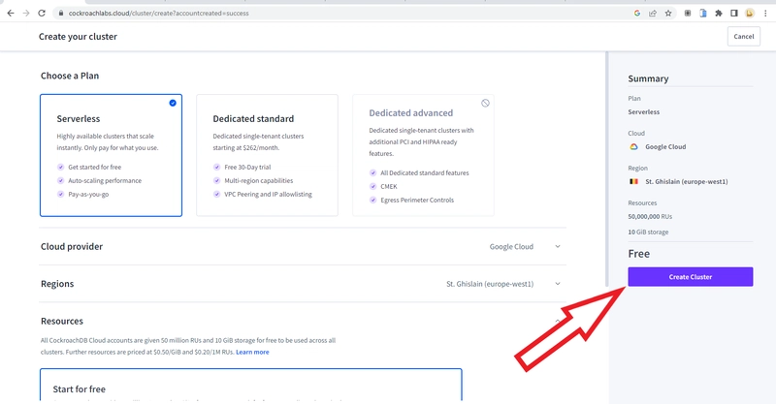Image resolution: width=776 pixels, height=404 pixels.
Task: Expand the Cloud provider chevron
Action: 557,246
